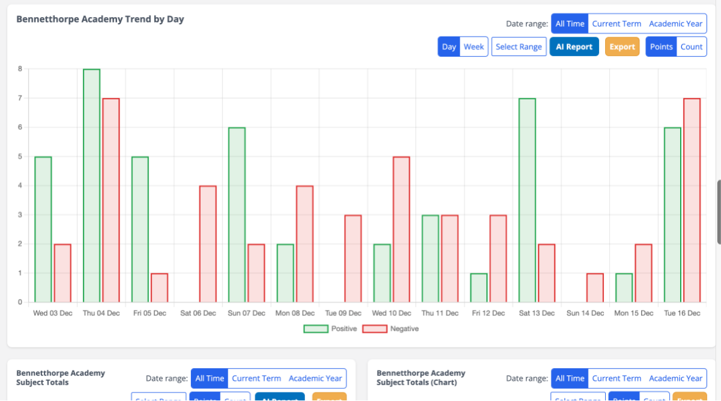Select All Time in Subject Totals (Chart)
The image size is (721, 401).
(x=570, y=378)
